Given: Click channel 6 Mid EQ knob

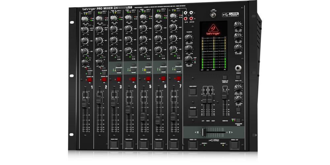Looking at the screenshot, I should [x=158, y=38].
